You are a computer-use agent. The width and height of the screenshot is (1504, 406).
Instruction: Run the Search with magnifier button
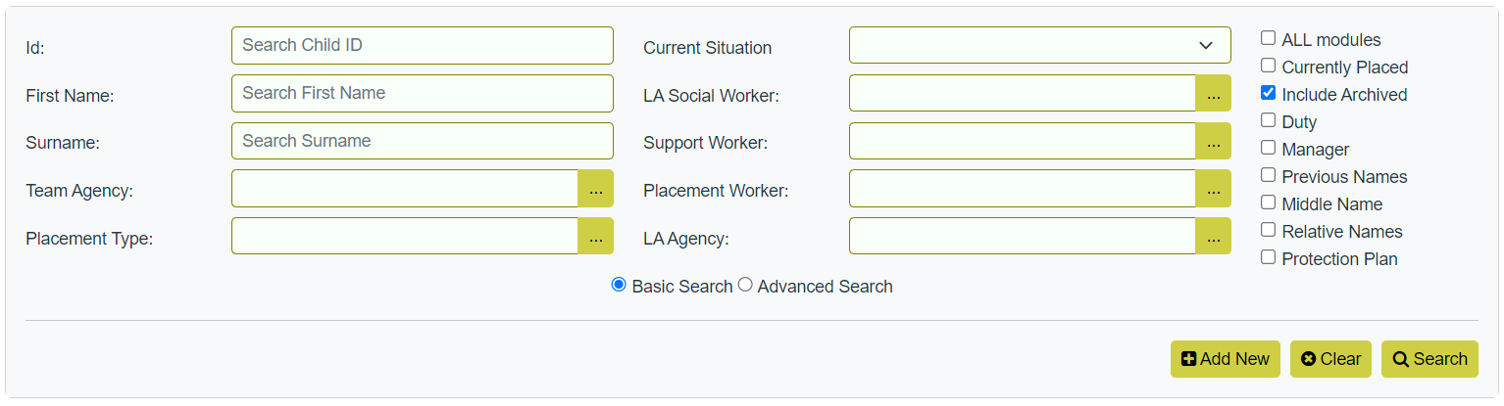coord(1429,359)
